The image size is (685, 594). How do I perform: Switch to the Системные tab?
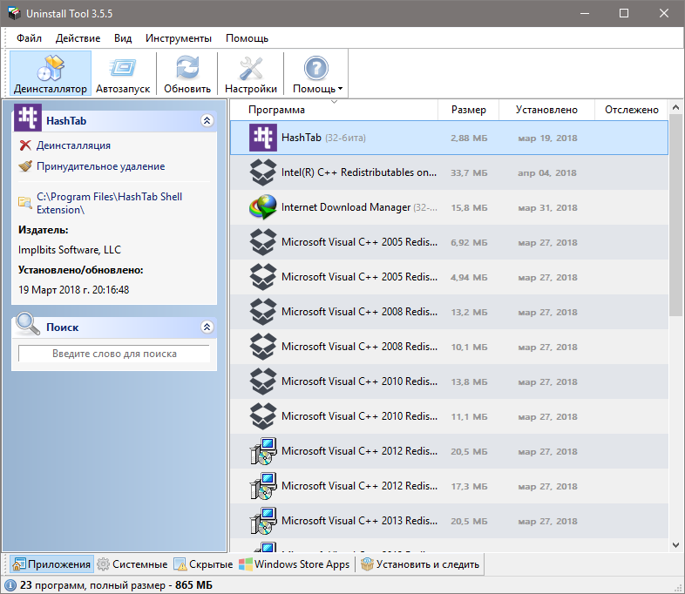click(132, 564)
